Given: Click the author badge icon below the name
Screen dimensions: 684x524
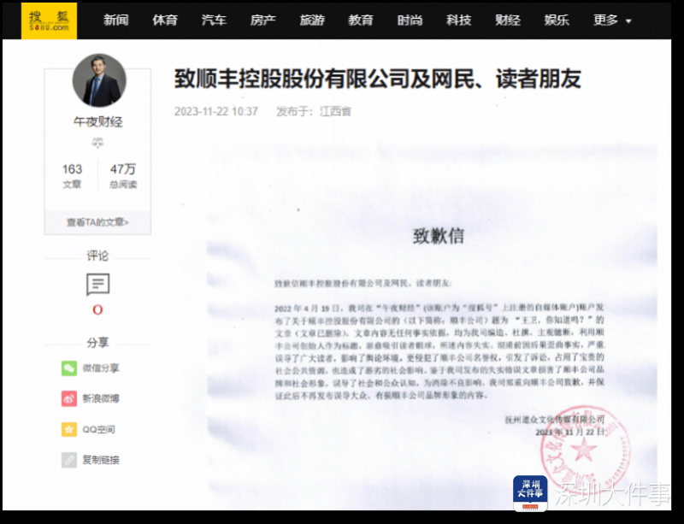Looking at the screenshot, I should 97,142.
